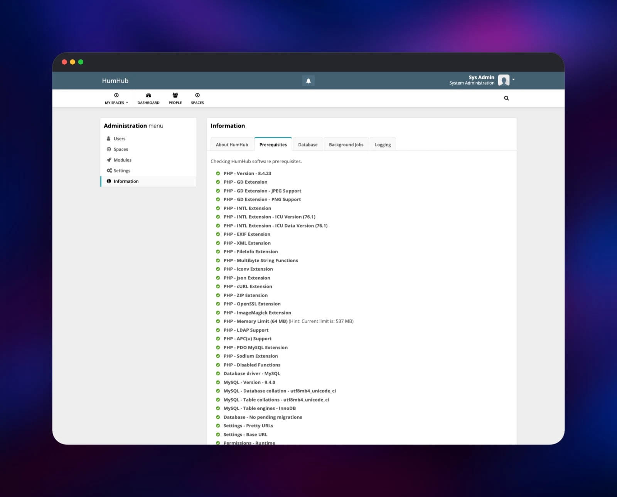Switch to the About HumHub tab

point(232,145)
